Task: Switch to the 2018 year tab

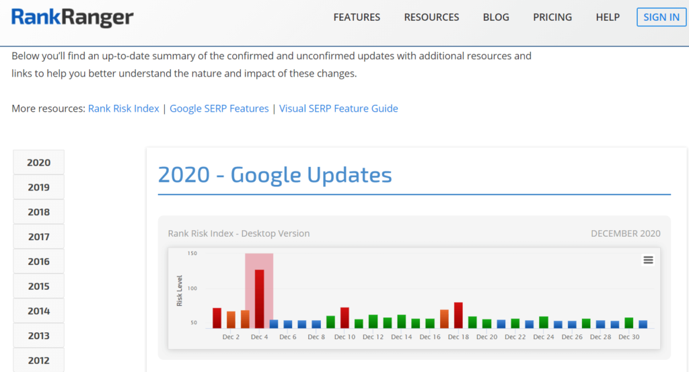Action: tap(38, 212)
